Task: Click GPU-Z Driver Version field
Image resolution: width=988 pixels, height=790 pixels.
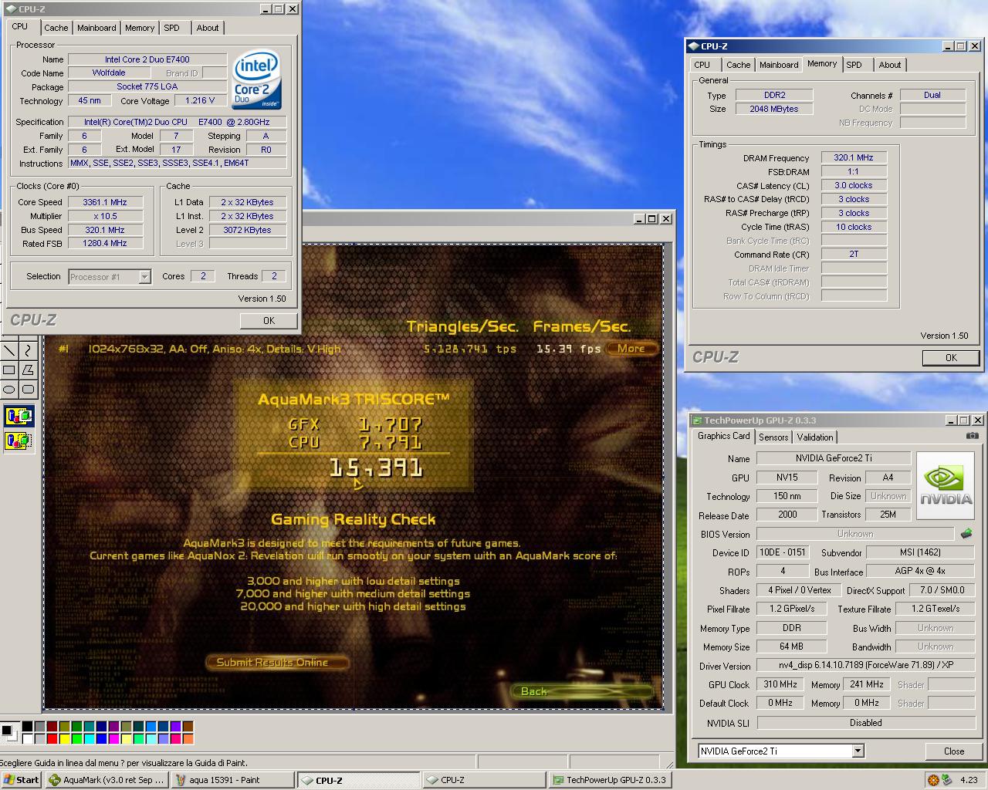Action: 865,665
